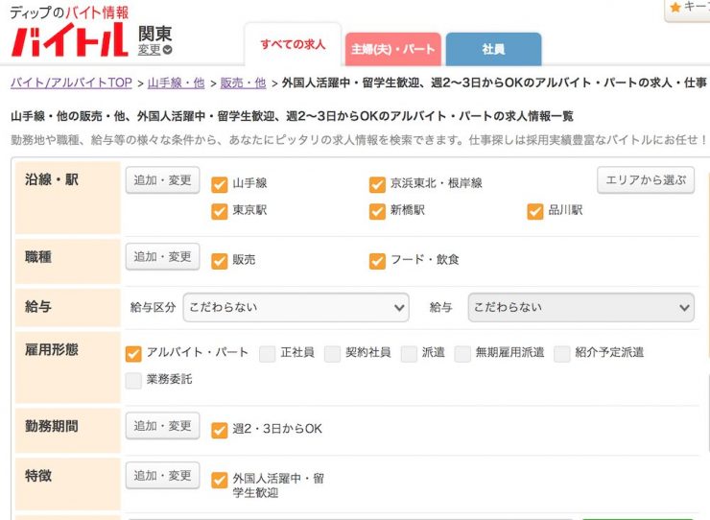The width and height of the screenshot is (710, 520).
Task: Enable the 正社員 checkbox
Action: 268,353
